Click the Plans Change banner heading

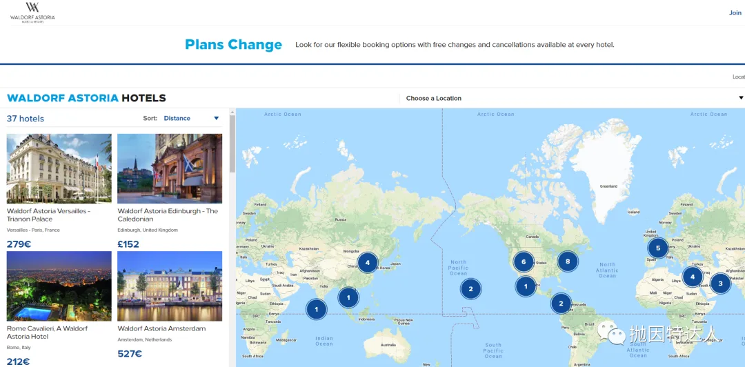[x=233, y=45]
